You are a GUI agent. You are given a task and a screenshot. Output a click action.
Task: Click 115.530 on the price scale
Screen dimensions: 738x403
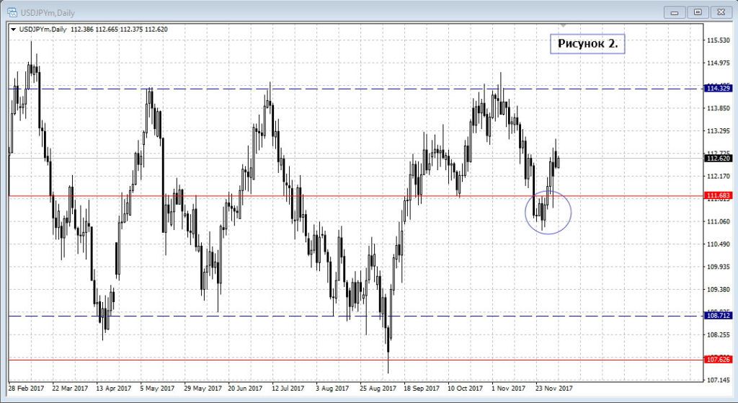[718, 40]
